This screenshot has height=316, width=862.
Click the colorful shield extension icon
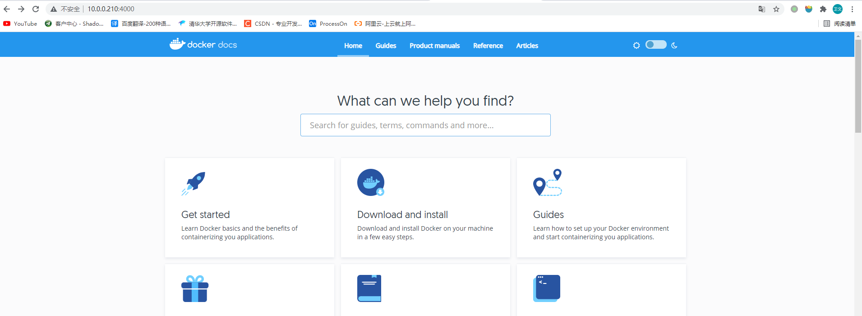coord(809,9)
